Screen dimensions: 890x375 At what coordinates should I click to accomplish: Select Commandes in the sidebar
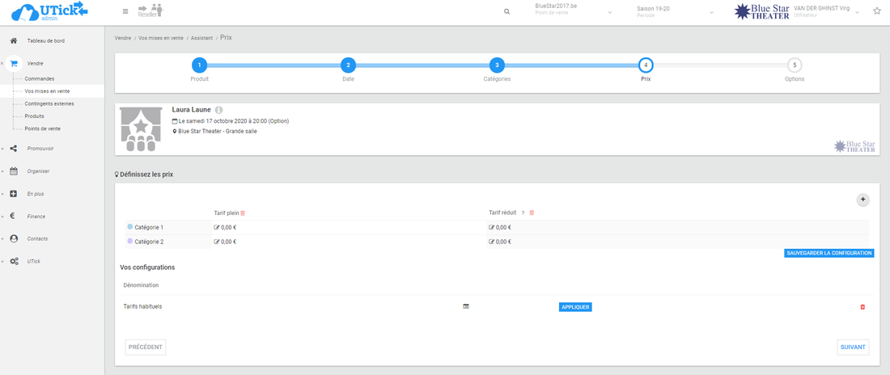(x=40, y=78)
